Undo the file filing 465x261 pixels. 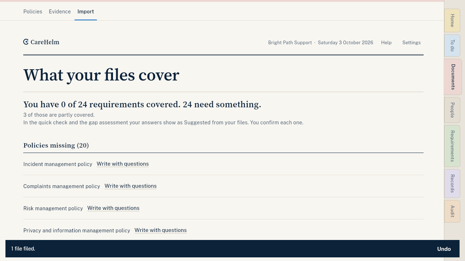tap(444, 249)
